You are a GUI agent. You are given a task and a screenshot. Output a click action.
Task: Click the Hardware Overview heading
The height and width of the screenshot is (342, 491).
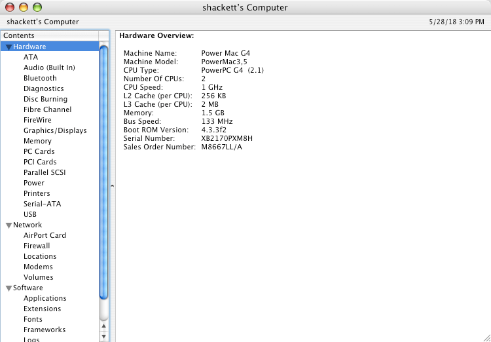(x=157, y=36)
